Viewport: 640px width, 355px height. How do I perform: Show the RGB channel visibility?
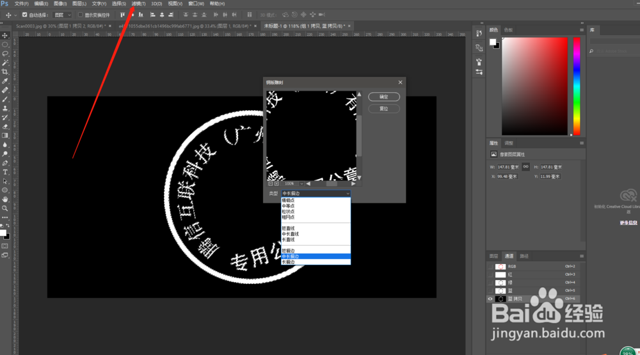(x=490, y=267)
